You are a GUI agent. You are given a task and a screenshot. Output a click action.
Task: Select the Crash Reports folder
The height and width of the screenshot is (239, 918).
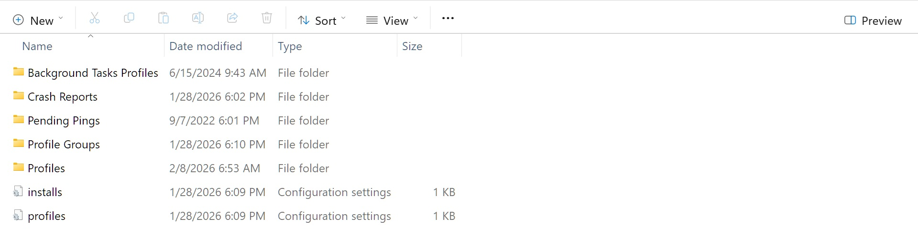tap(62, 97)
